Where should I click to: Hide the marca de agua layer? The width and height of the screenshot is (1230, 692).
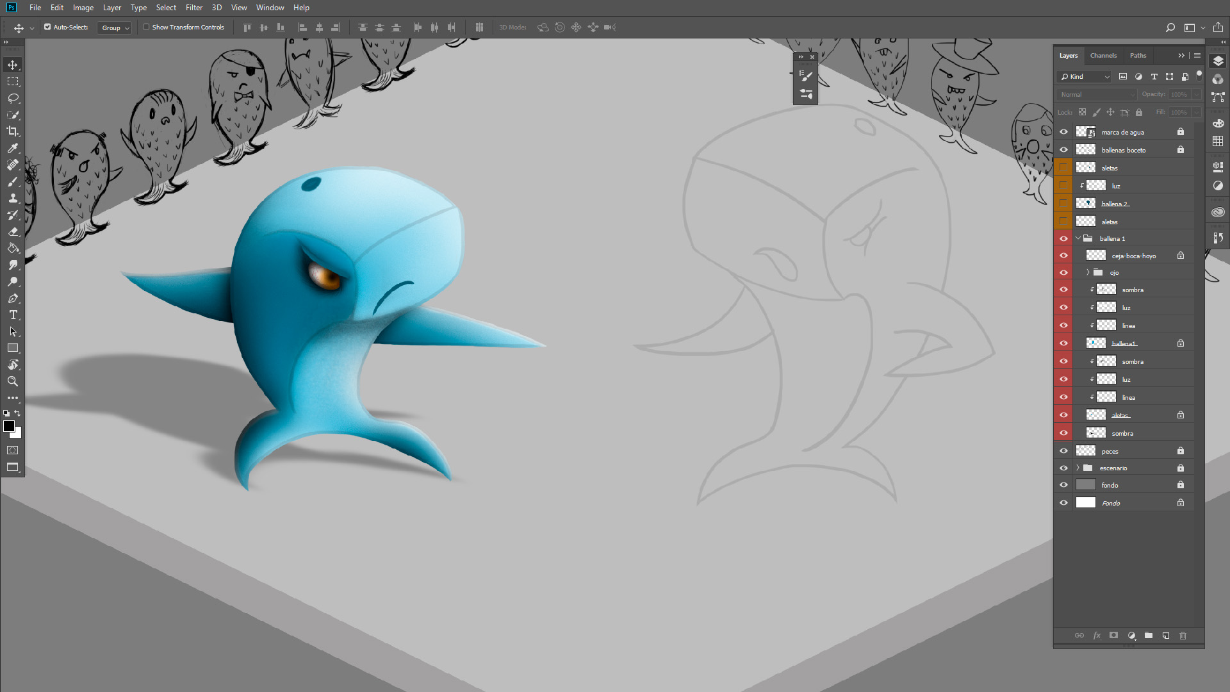[x=1064, y=131]
